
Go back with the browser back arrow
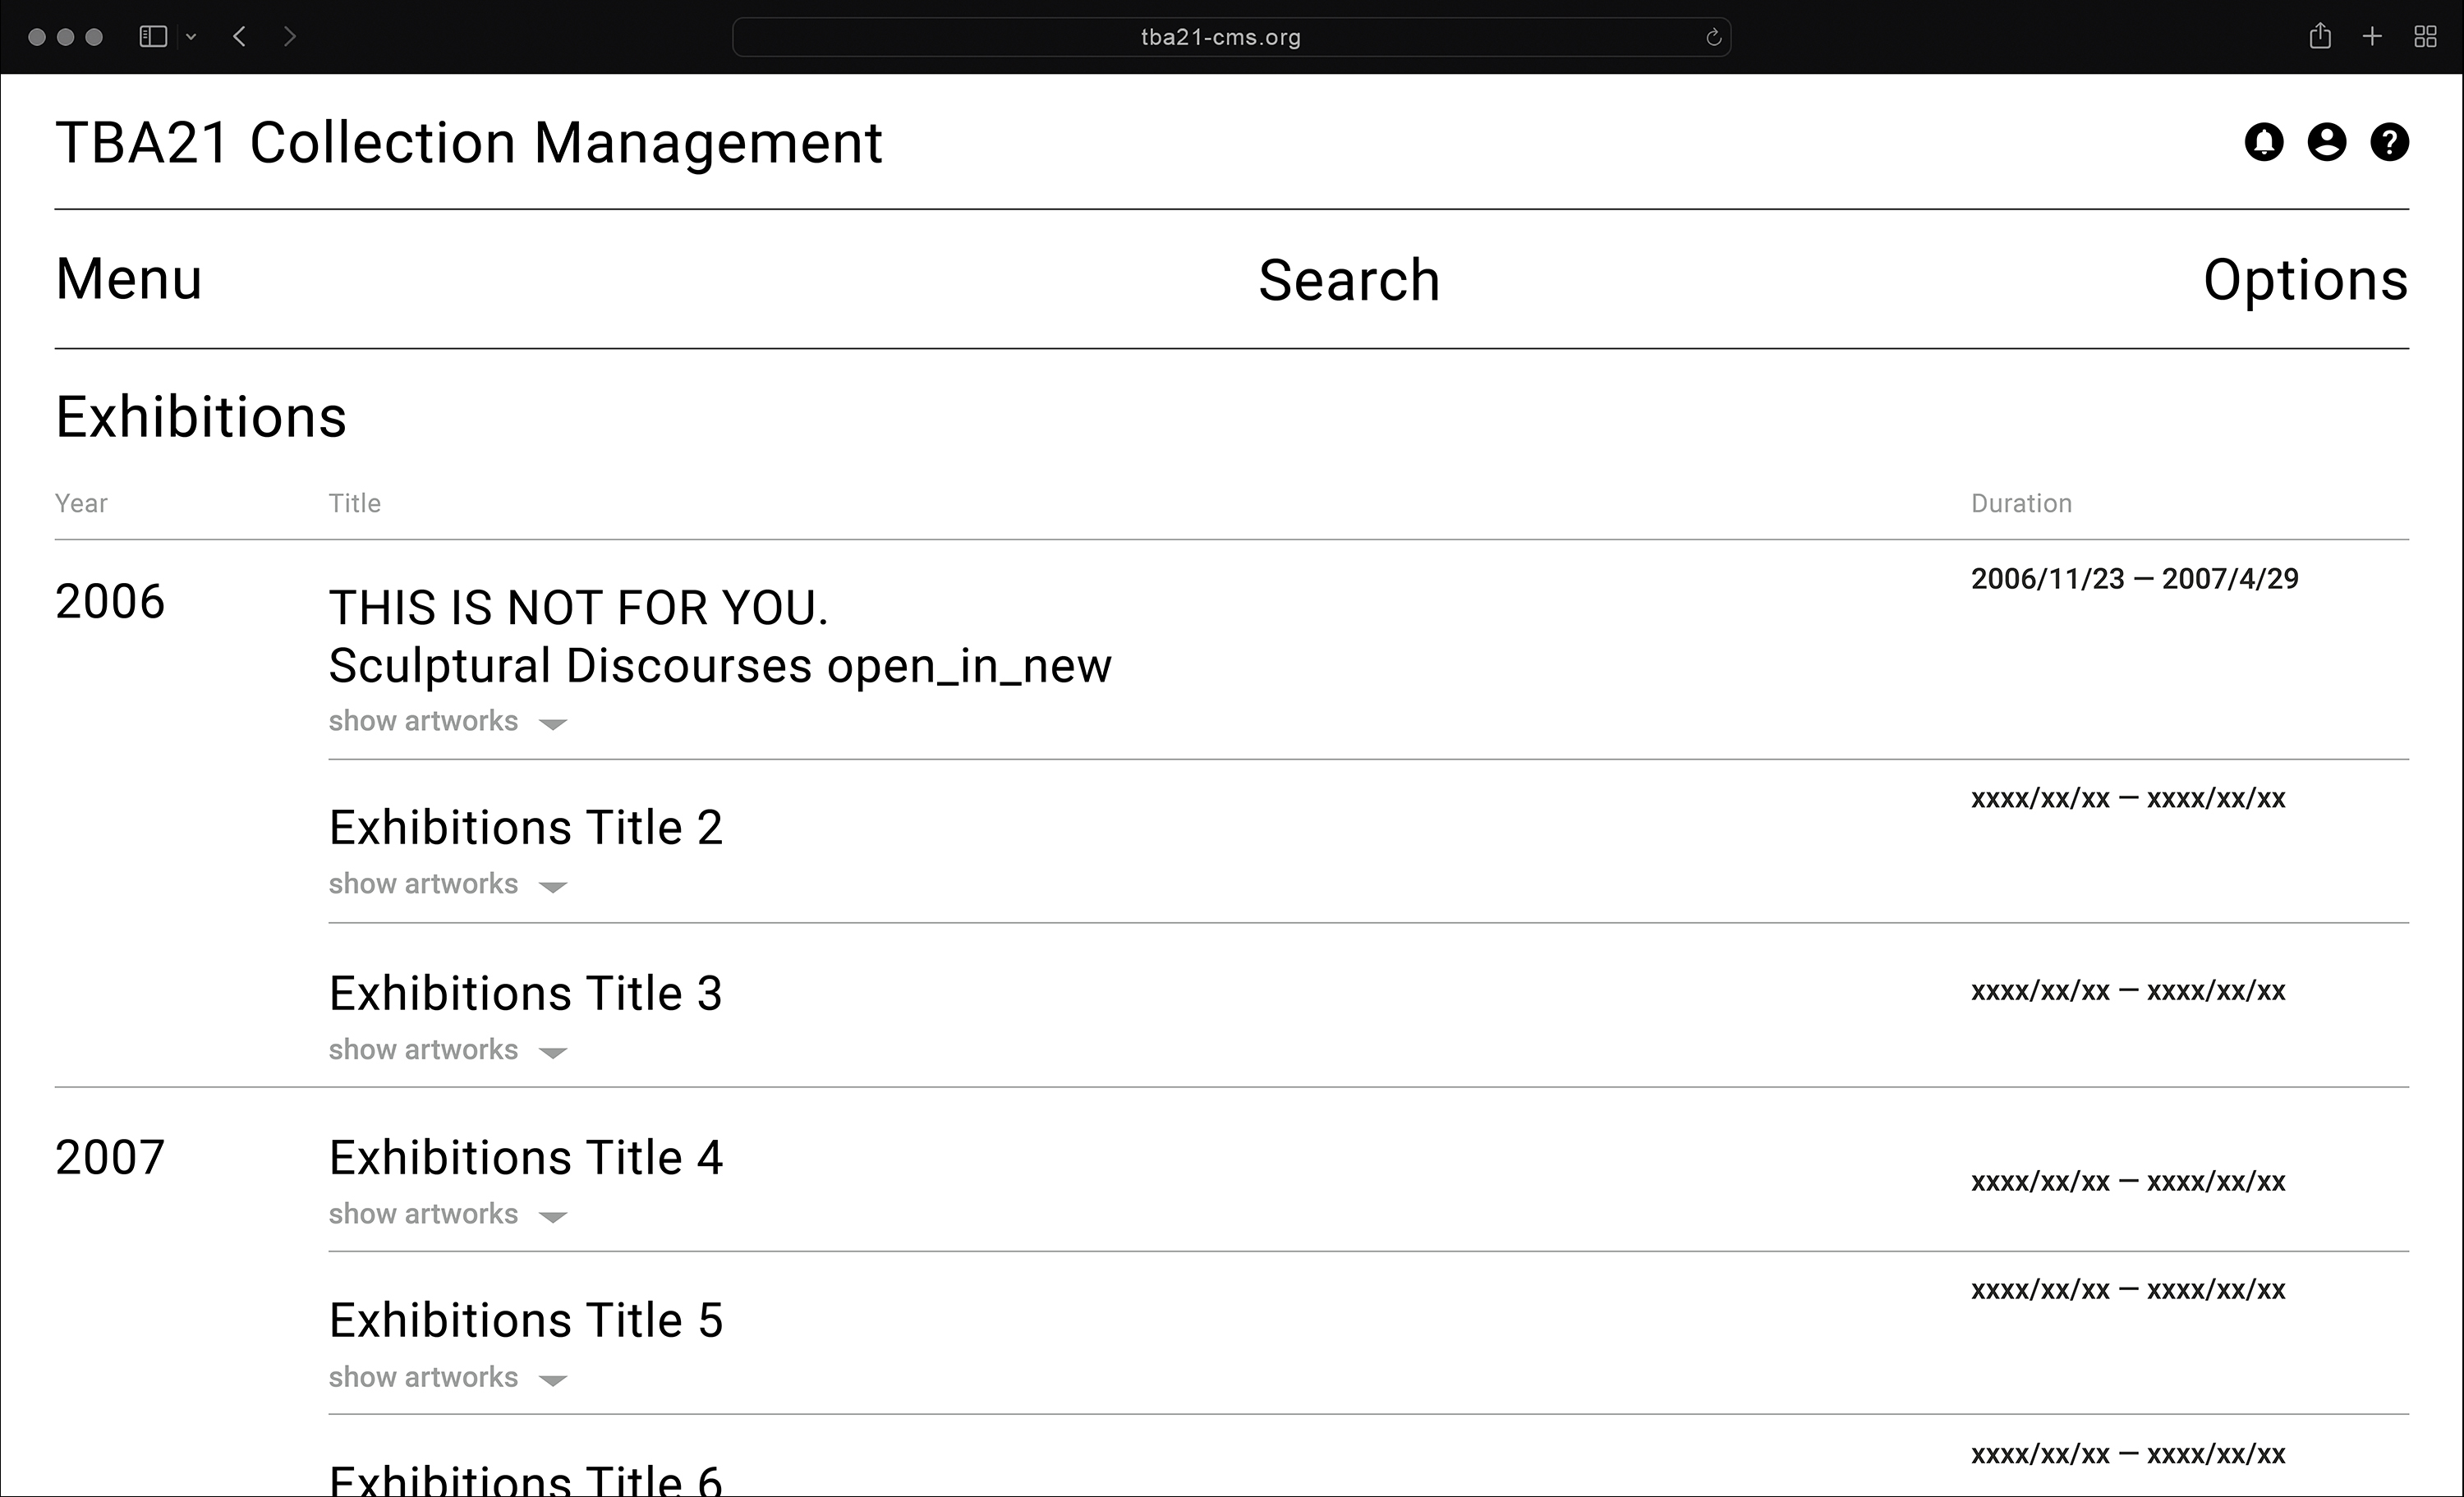239,37
